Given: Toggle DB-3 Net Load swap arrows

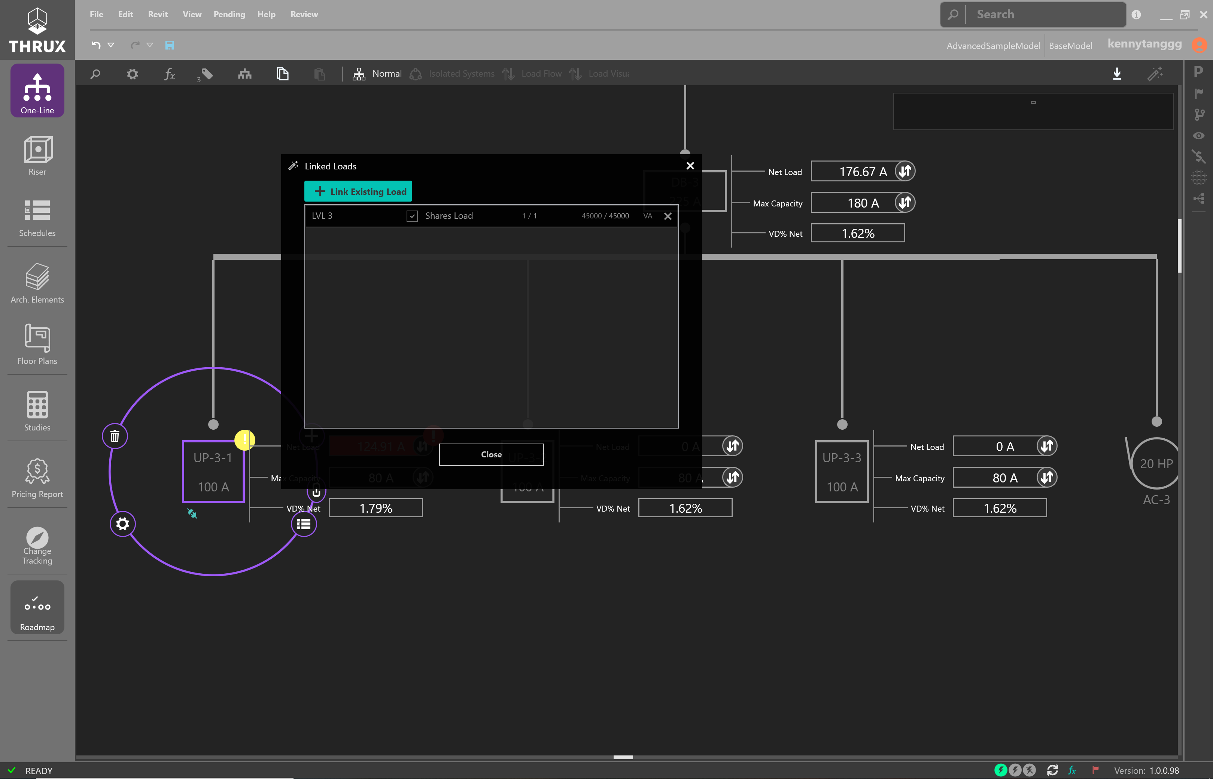Looking at the screenshot, I should click(905, 171).
